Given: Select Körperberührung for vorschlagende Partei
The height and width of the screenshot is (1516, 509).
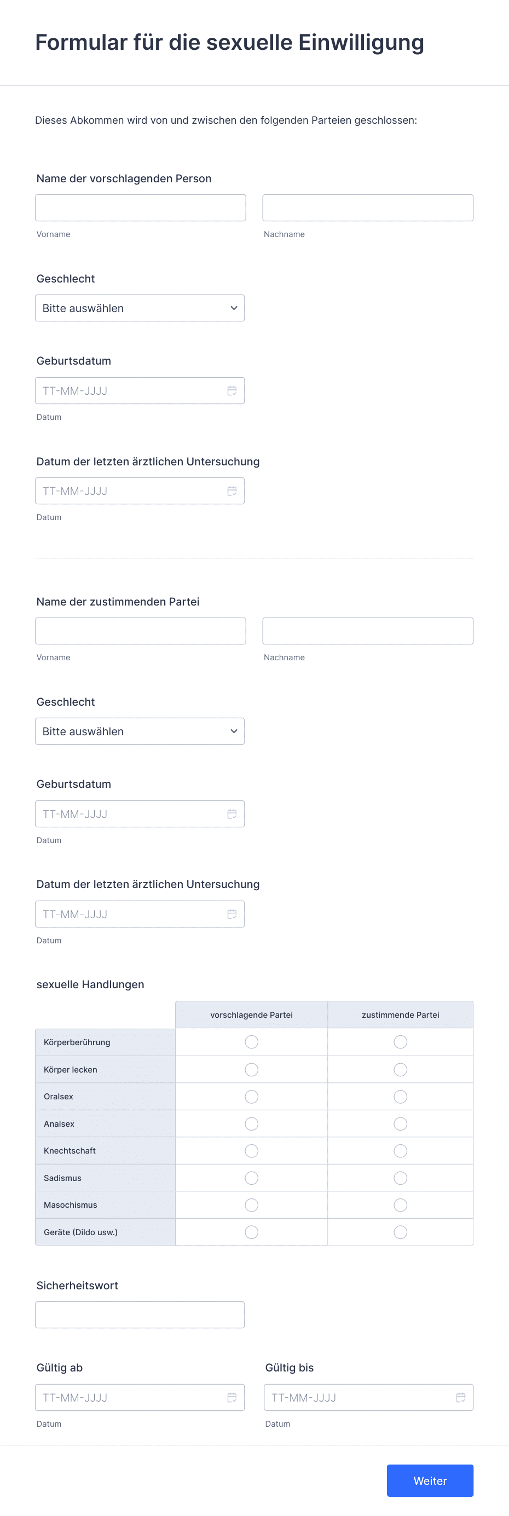Looking at the screenshot, I should [251, 1042].
